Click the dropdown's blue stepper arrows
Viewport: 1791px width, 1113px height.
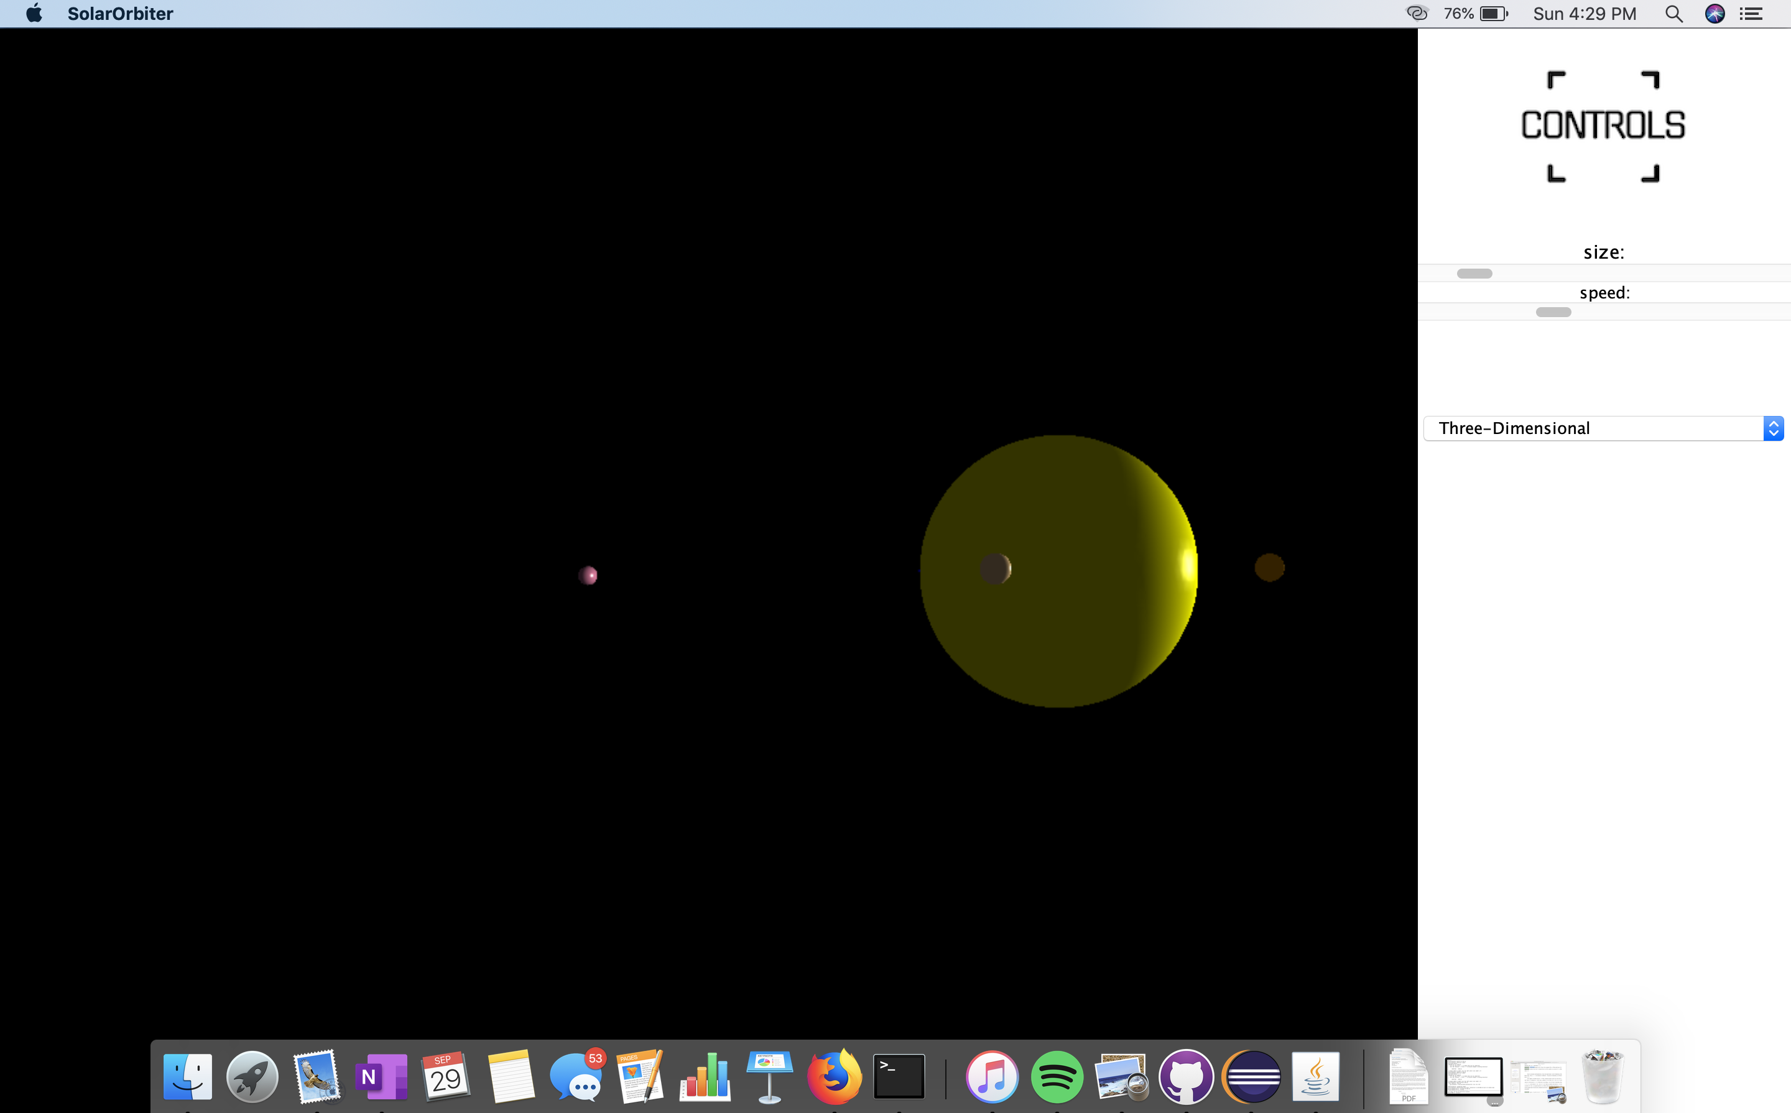coord(1772,428)
